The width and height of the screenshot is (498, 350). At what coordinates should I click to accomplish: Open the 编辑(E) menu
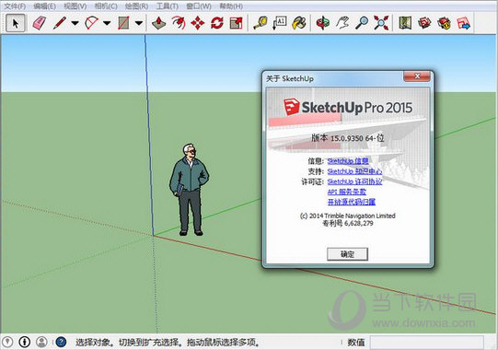tap(44, 6)
